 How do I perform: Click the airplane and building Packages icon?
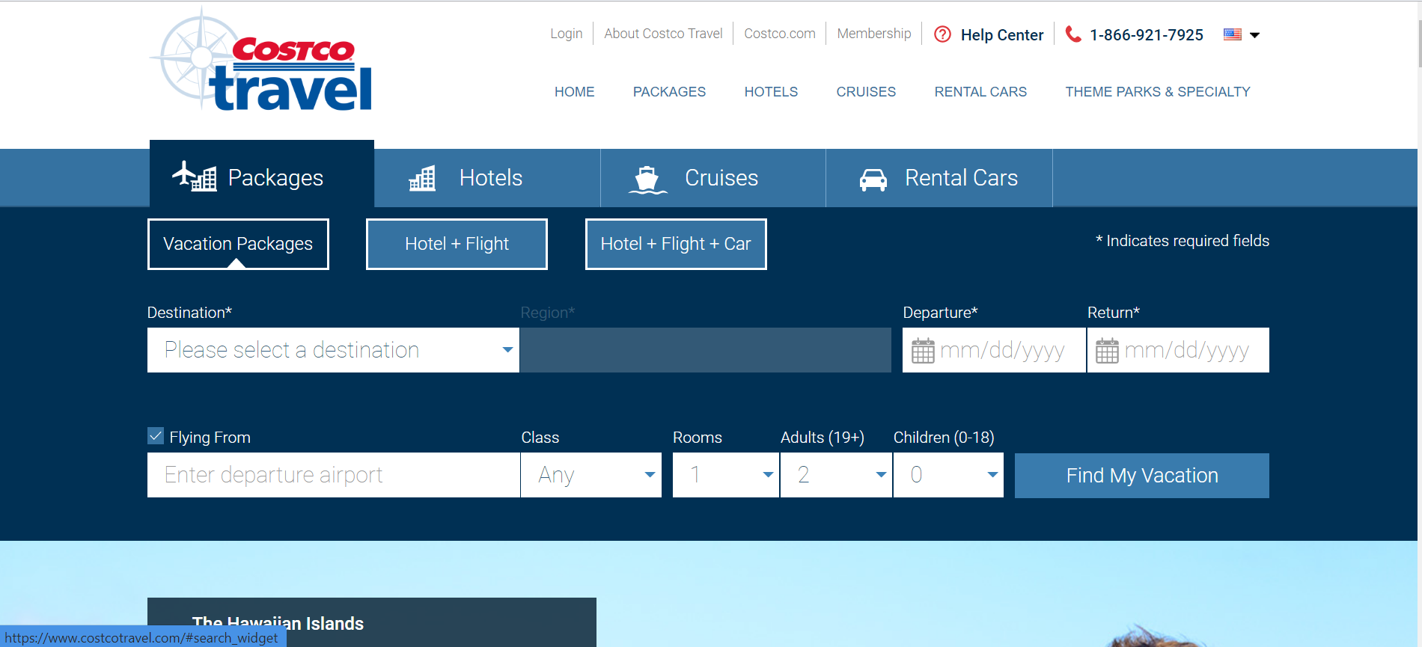pyautogui.click(x=195, y=177)
